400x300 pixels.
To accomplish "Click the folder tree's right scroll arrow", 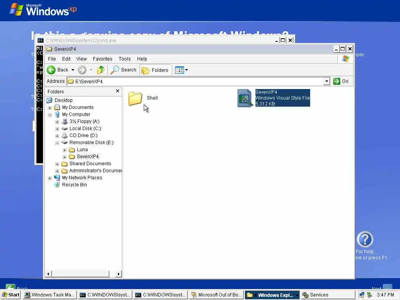I will (118, 274).
